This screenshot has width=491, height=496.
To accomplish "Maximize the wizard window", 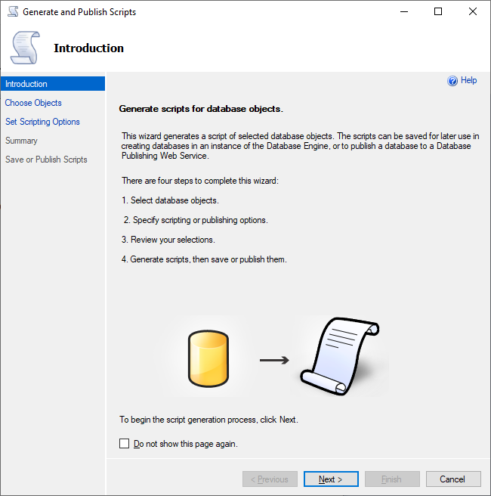I will [x=438, y=12].
